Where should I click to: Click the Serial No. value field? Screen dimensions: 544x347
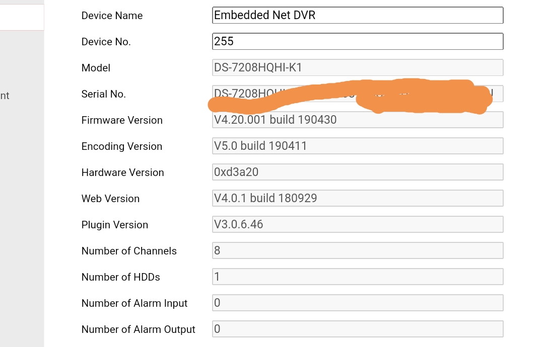click(x=358, y=94)
